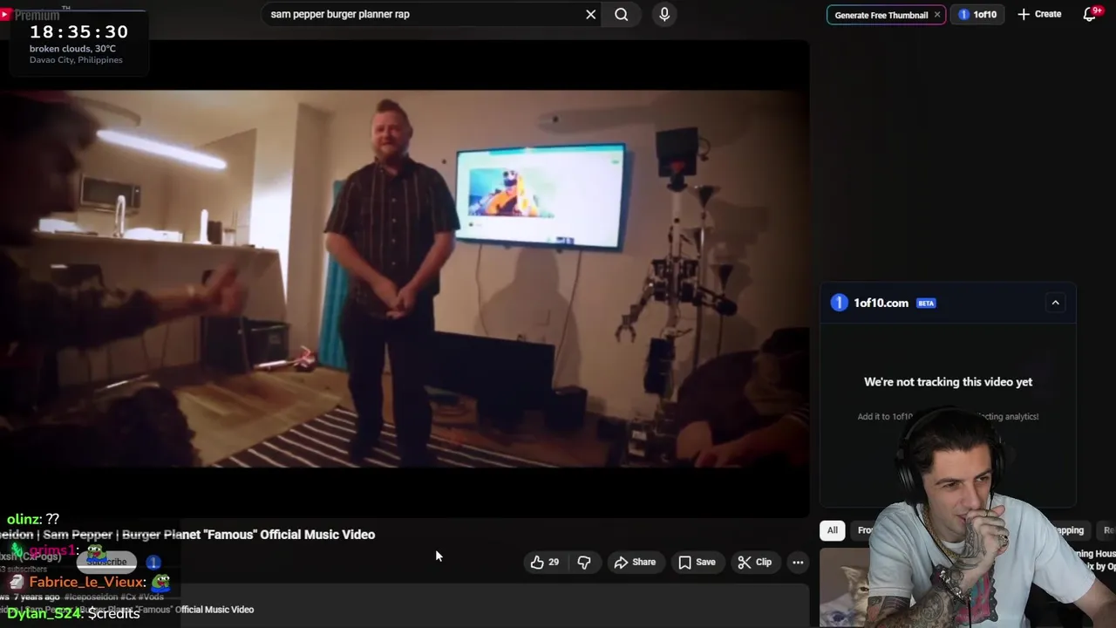Share the video

point(635,563)
